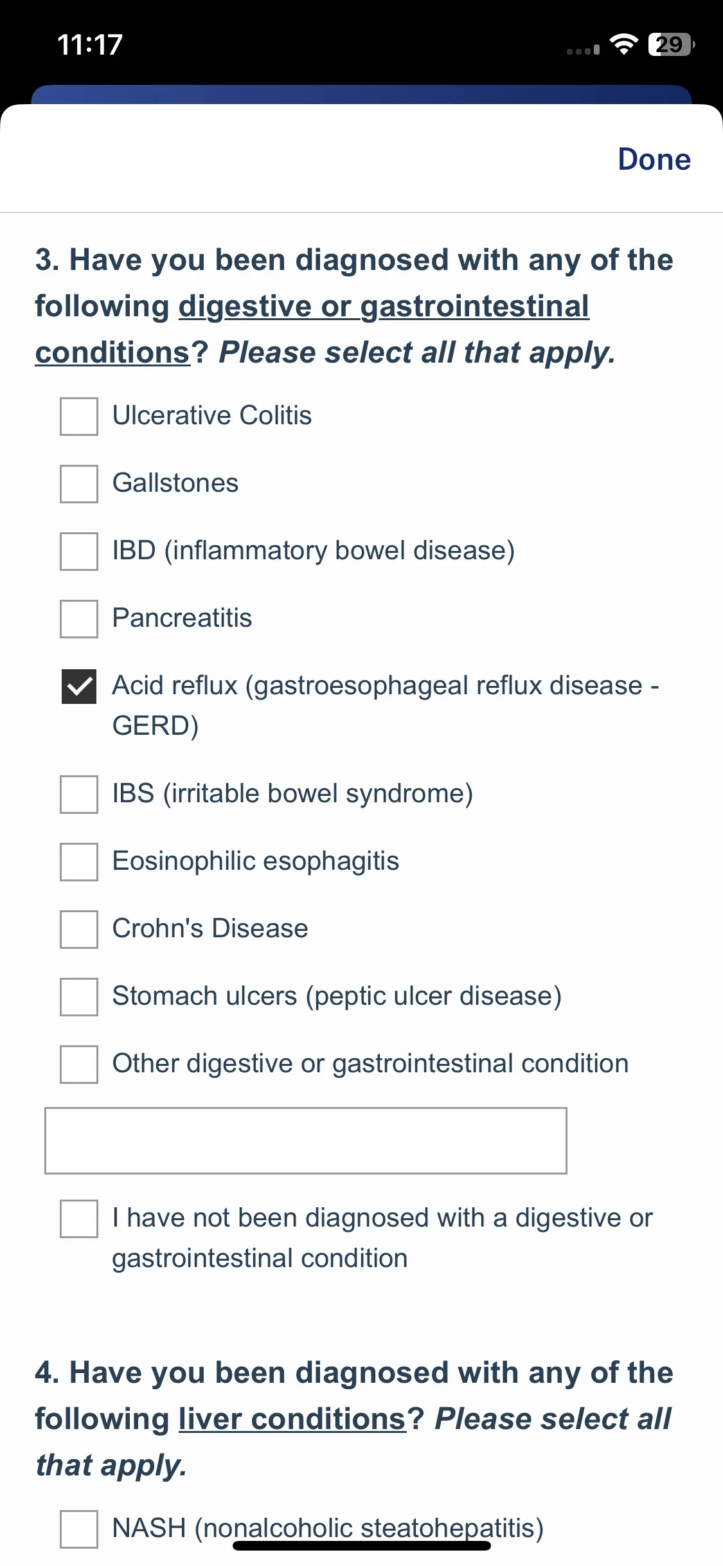Tap the Done button
Screen dimensions: 723x1566
[654, 159]
